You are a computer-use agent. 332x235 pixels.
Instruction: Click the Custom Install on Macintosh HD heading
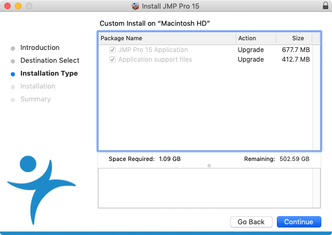pos(155,23)
